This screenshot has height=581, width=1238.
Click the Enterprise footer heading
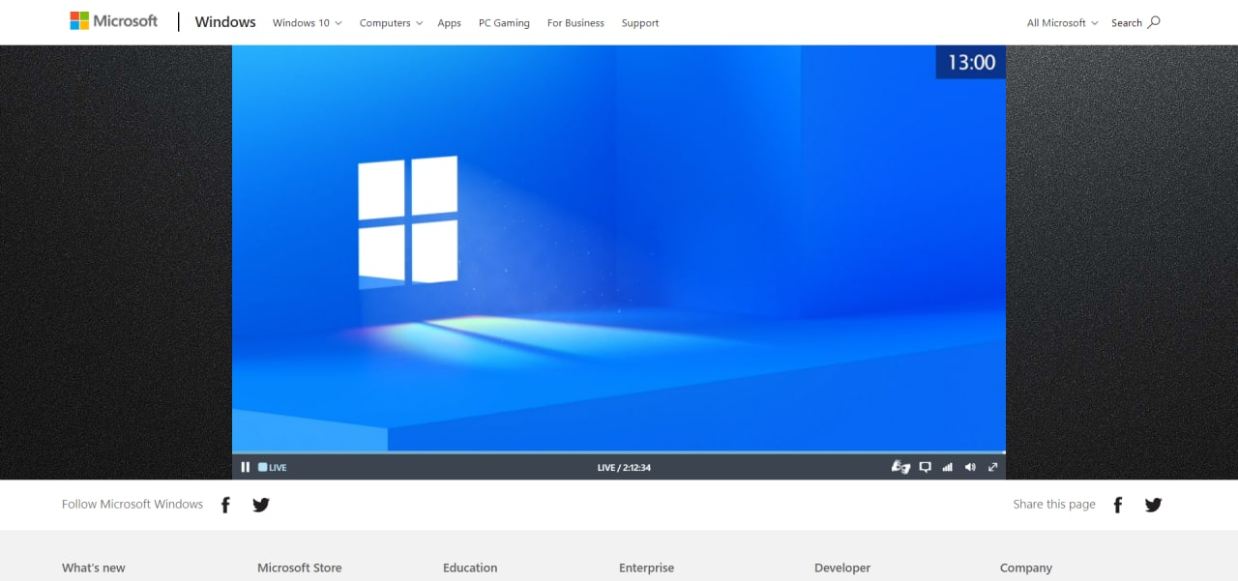[646, 567]
